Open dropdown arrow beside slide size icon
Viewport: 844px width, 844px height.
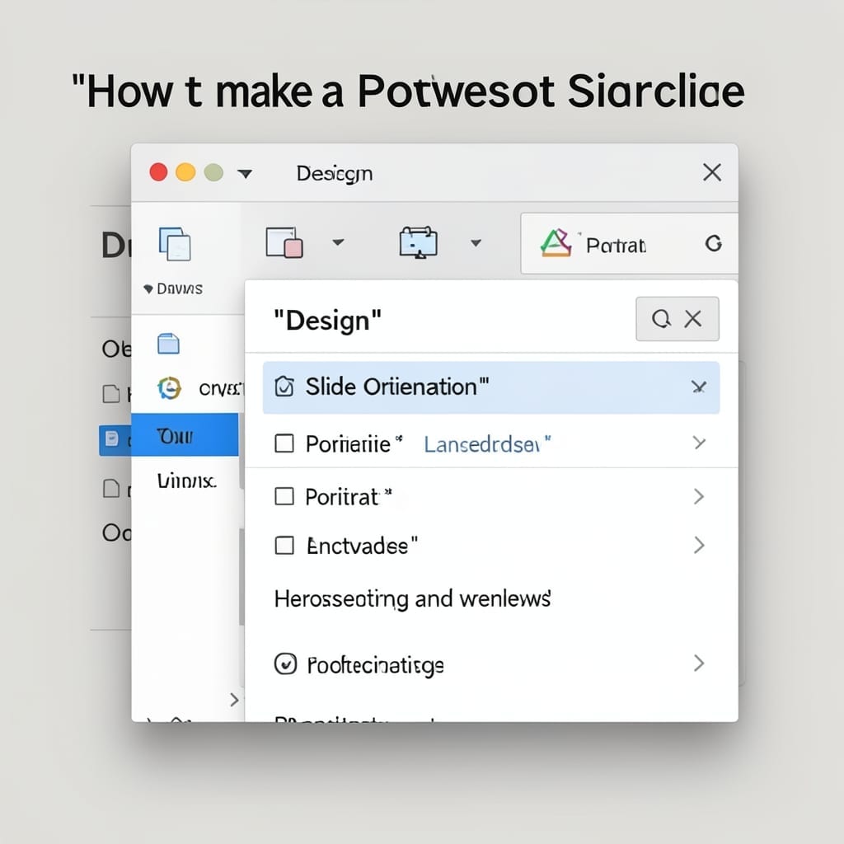click(x=338, y=243)
